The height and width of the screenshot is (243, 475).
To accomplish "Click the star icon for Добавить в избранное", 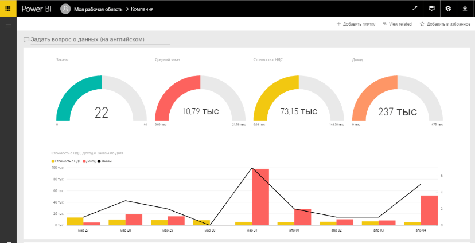I will point(422,24).
